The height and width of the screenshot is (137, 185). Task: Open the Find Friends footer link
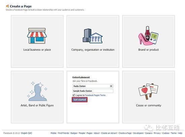[64, 133]
